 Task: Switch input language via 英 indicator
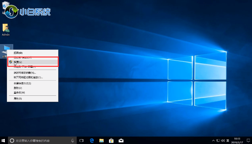[x=228, y=141]
